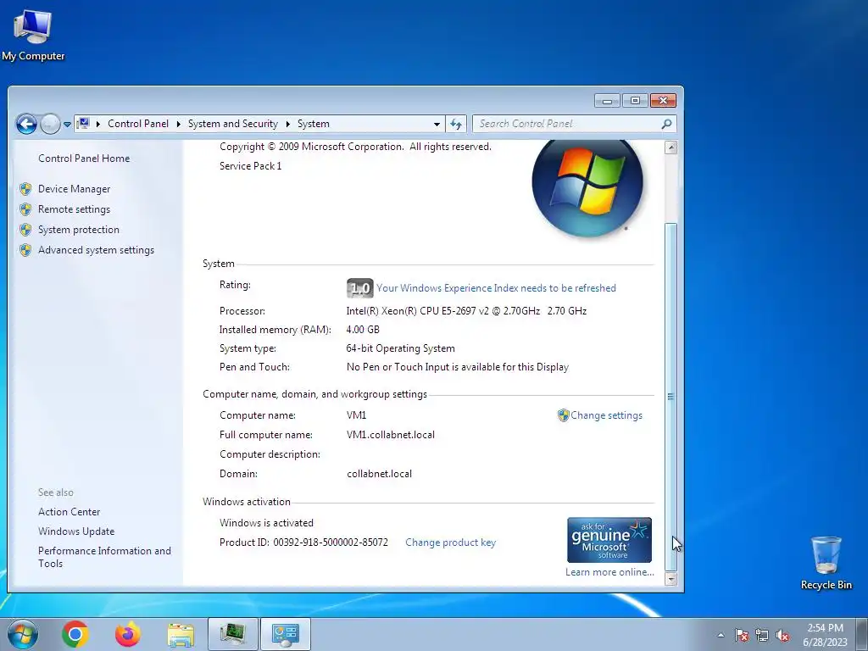Open System protection

79,230
